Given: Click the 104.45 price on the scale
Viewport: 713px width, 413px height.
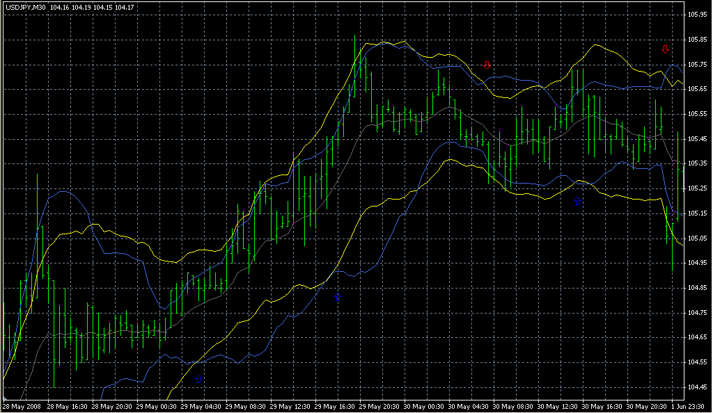Looking at the screenshot, I should click(697, 387).
